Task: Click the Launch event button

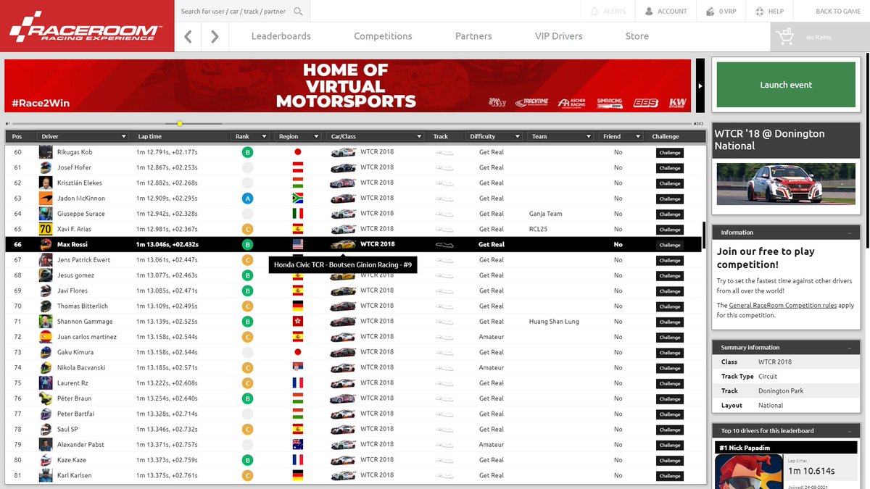Action: [x=786, y=85]
